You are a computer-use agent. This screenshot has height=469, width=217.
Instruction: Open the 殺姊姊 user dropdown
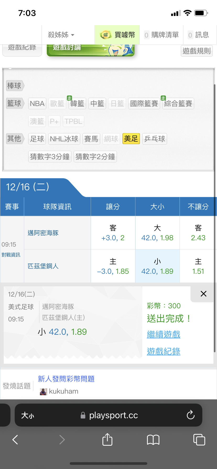click(x=61, y=35)
